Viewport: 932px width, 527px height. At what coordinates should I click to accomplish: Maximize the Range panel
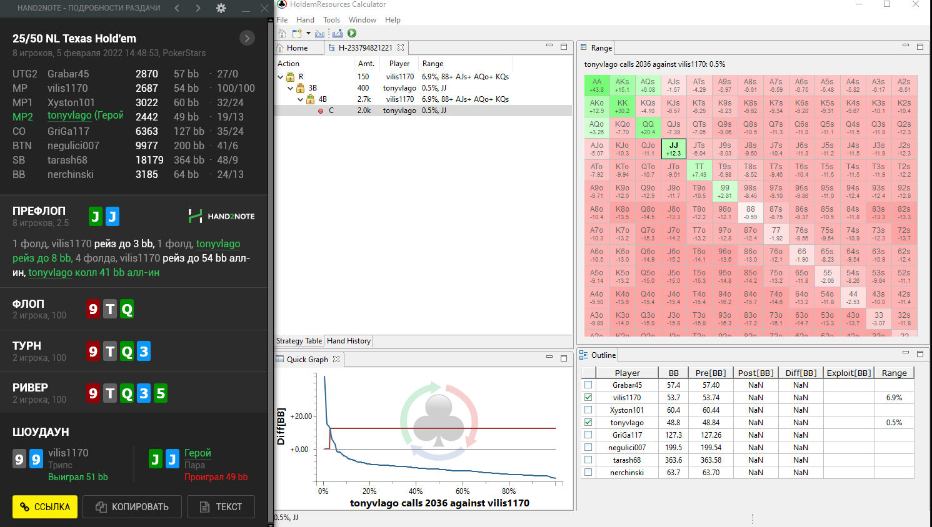[919, 46]
